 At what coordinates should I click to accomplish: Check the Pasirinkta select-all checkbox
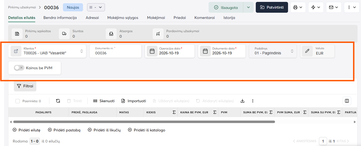18,101
